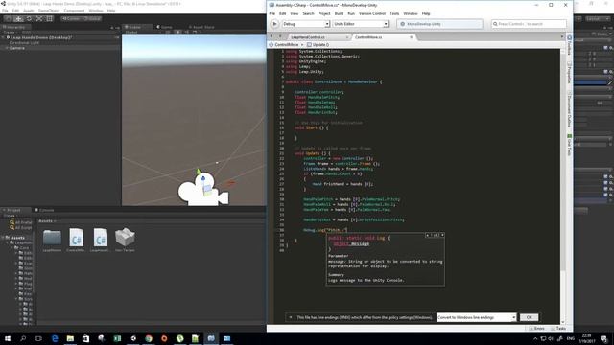The height and width of the screenshot is (345, 614).
Task: Open MonoDevelop File menu
Action: coord(272,13)
